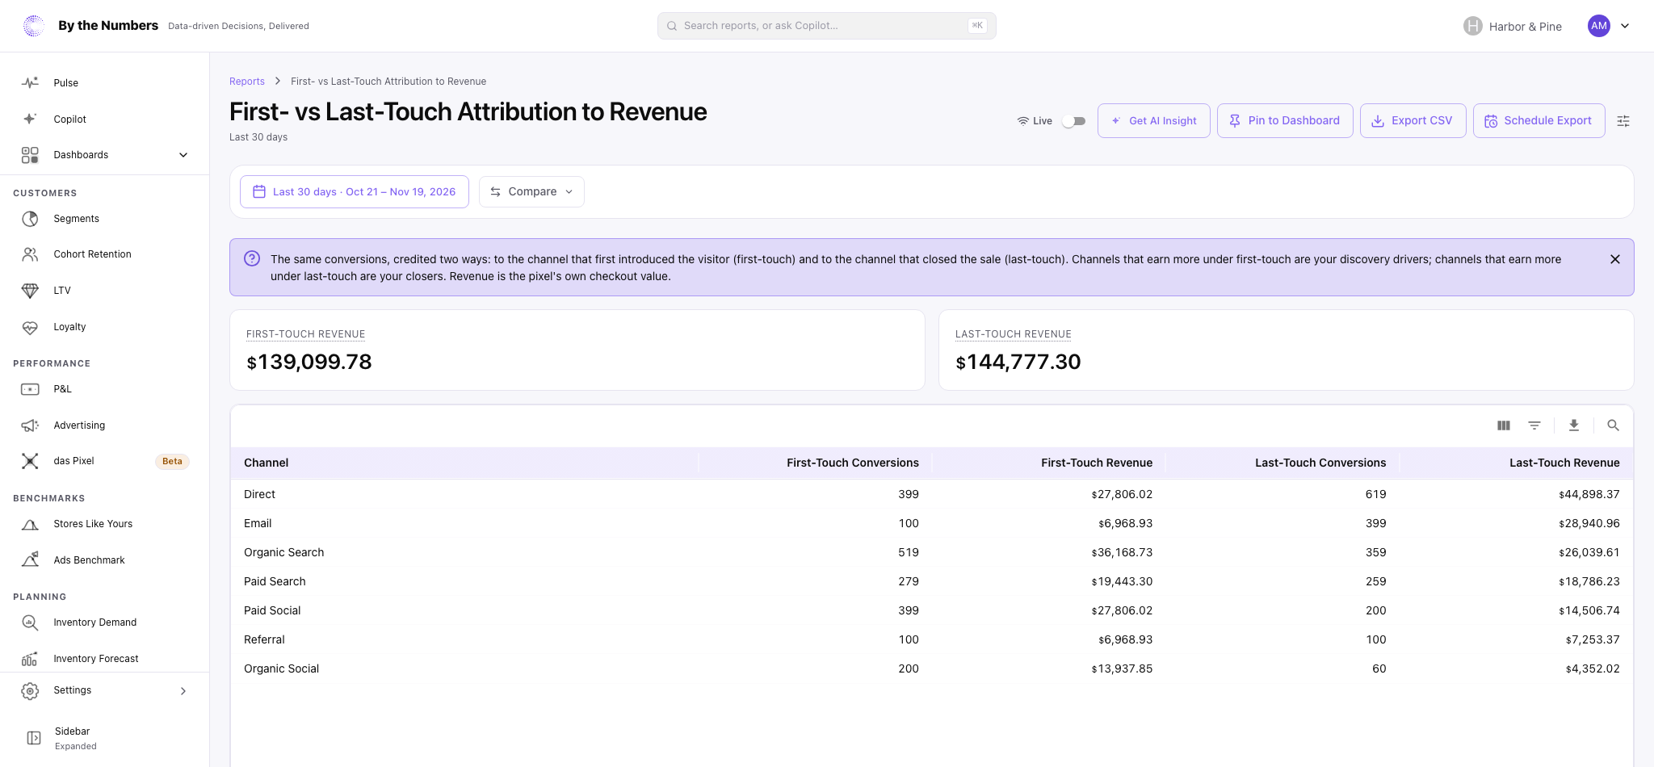Click the LTV diamond icon

[30, 291]
